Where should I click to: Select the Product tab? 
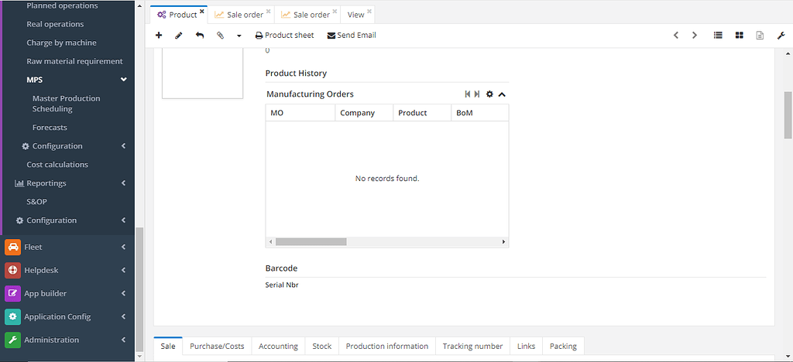coord(177,15)
